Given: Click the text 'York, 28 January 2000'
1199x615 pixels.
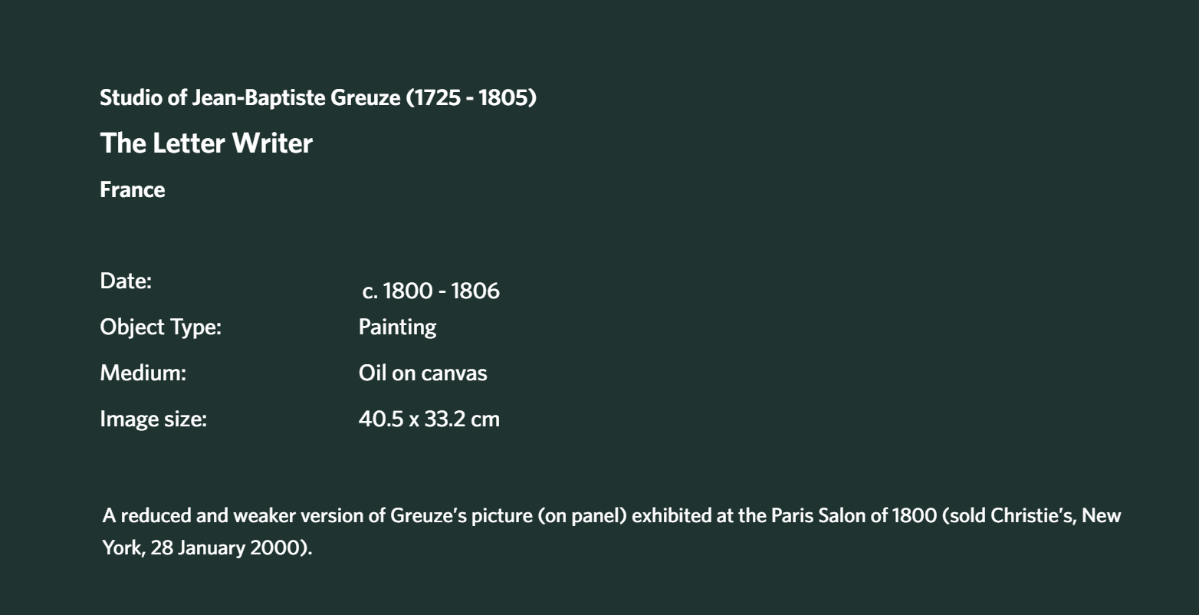Looking at the screenshot, I should coord(202,551).
